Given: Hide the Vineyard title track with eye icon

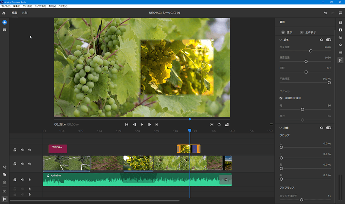Looking at the screenshot, I should click(x=30, y=150).
